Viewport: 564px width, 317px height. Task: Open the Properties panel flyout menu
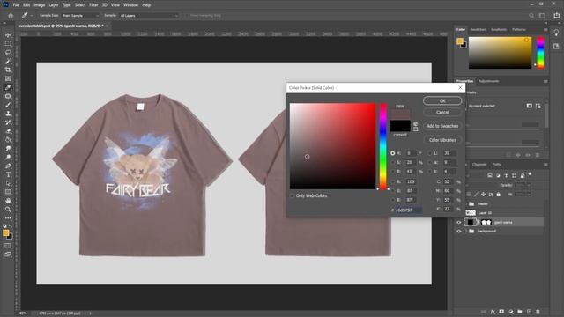[545, 82]
